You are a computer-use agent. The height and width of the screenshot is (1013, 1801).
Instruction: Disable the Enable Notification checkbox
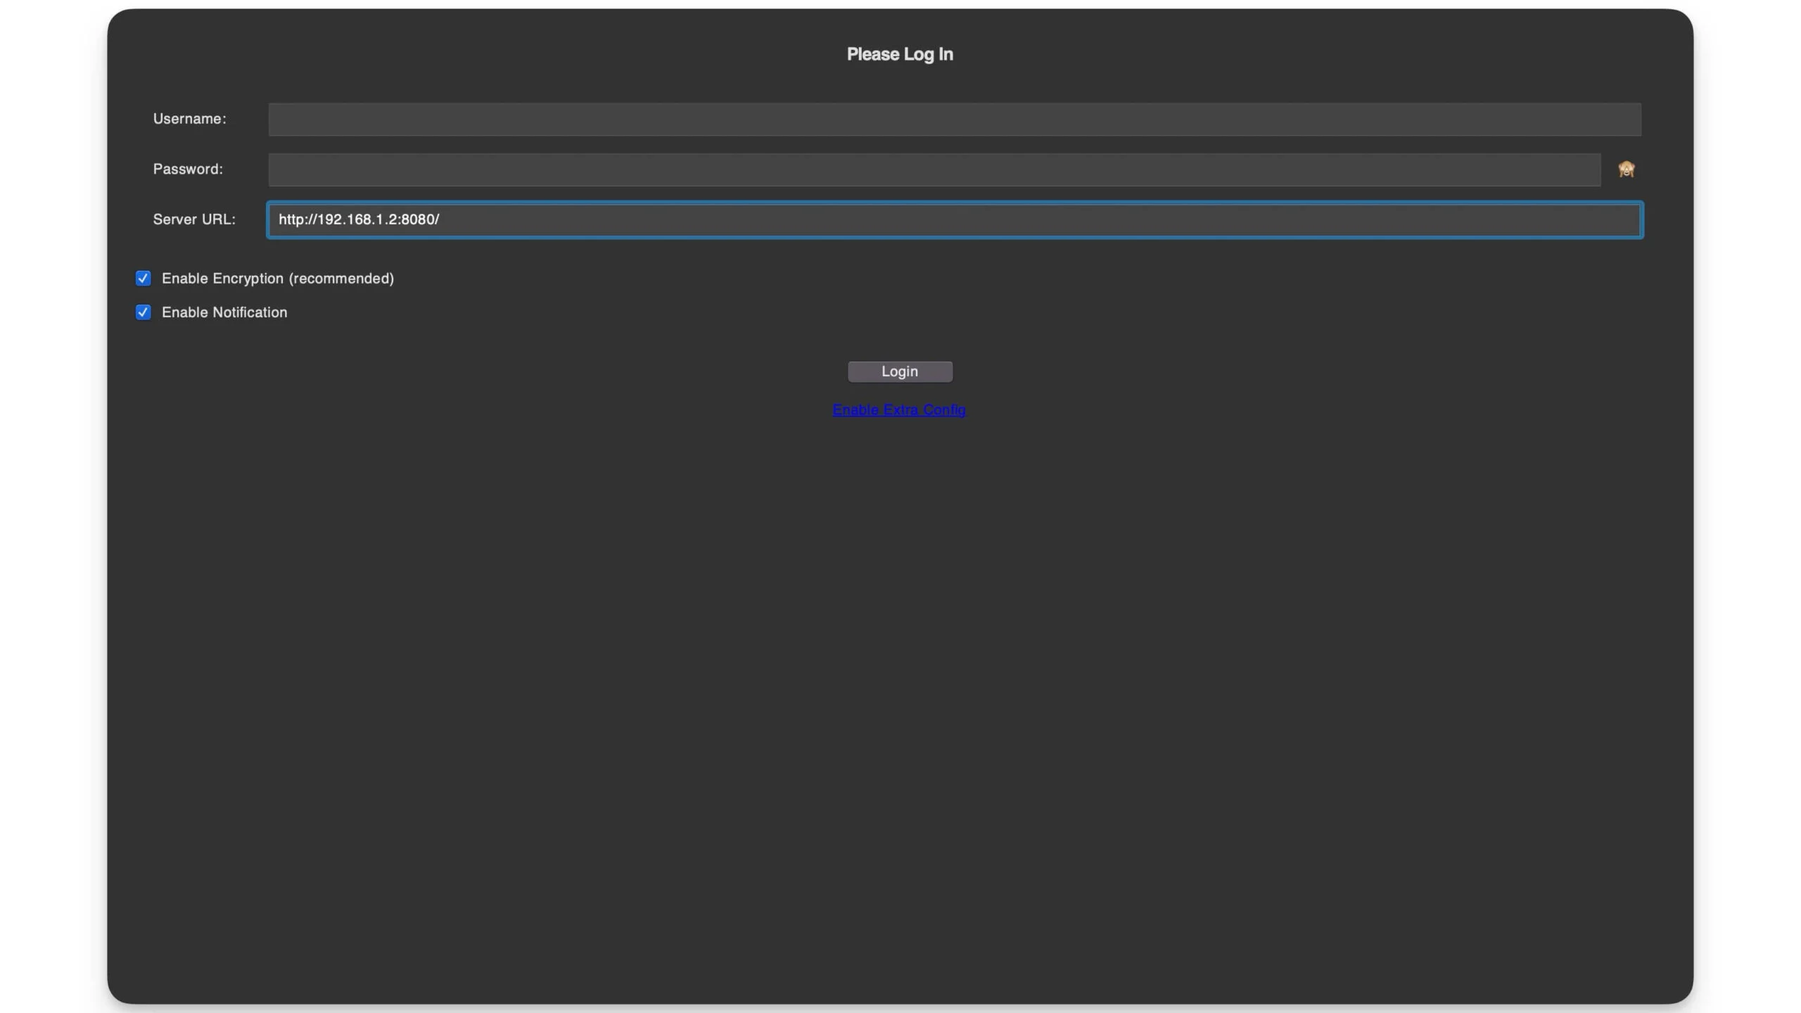[x=144, y=312]
